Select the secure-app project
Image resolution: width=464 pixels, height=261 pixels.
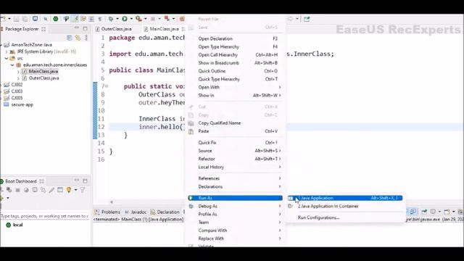coord(22,104)
